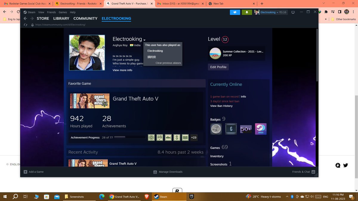Open Chrome's tab search dropdown arrow

click(324, 3)
